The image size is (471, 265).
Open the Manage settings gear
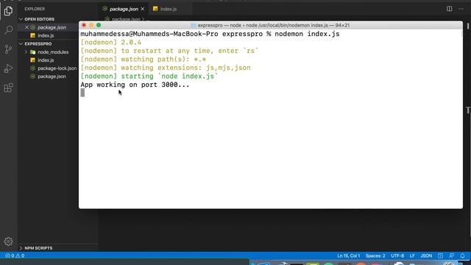click(x=8, y=241)
